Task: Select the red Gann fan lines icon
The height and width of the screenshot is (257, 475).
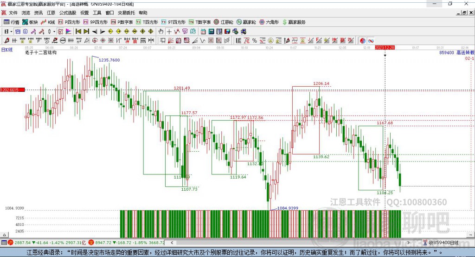Action: pos(171,40)
